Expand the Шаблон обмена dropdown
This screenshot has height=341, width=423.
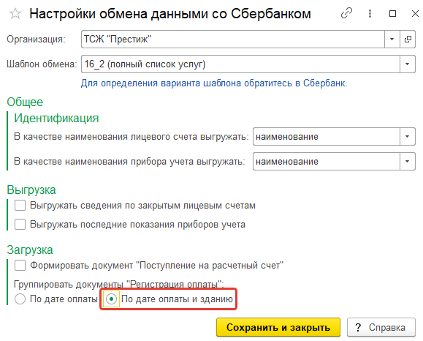(x=408, y=64)
